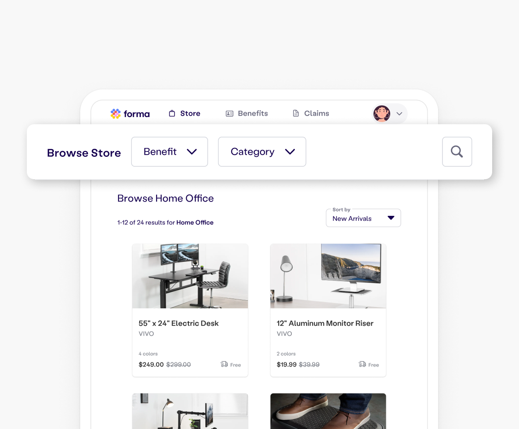The height and width of the screenshot is (429, 519).
Task: Click the search magnifier button
Action: click(x=457, y=151)
